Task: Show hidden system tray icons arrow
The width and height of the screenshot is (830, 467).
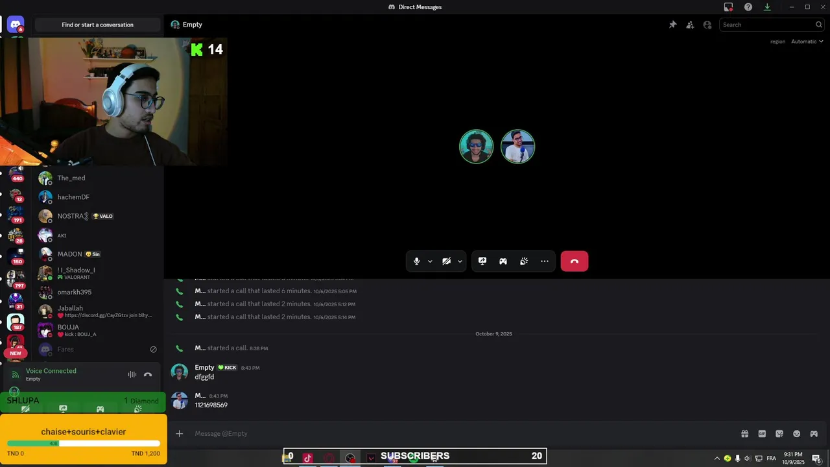Action: (717, 458)
